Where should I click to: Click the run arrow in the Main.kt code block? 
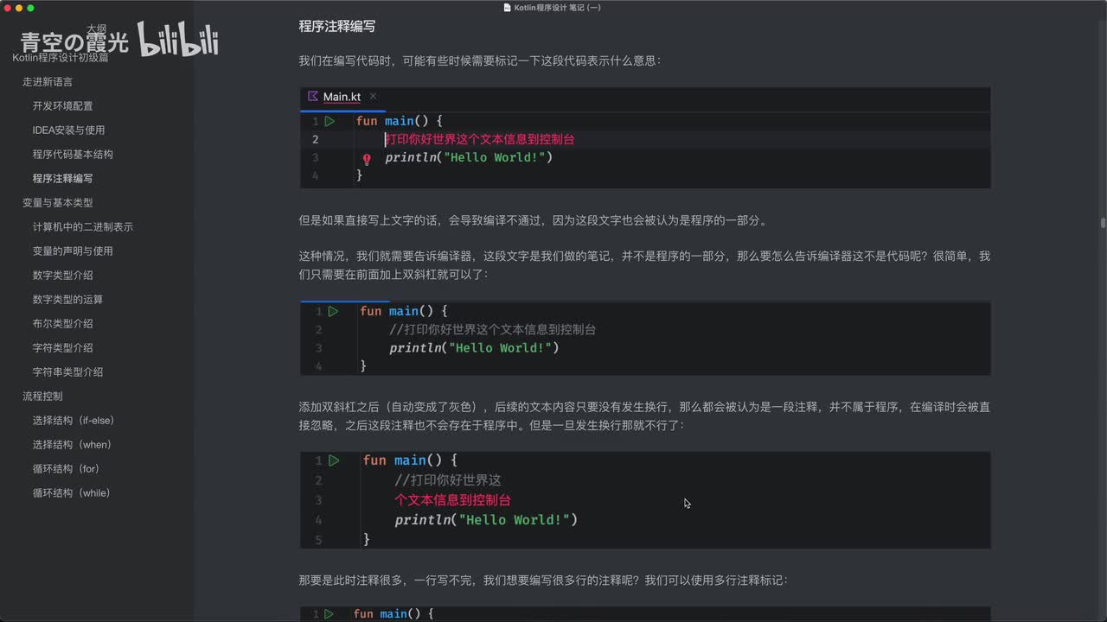(330, 122)
